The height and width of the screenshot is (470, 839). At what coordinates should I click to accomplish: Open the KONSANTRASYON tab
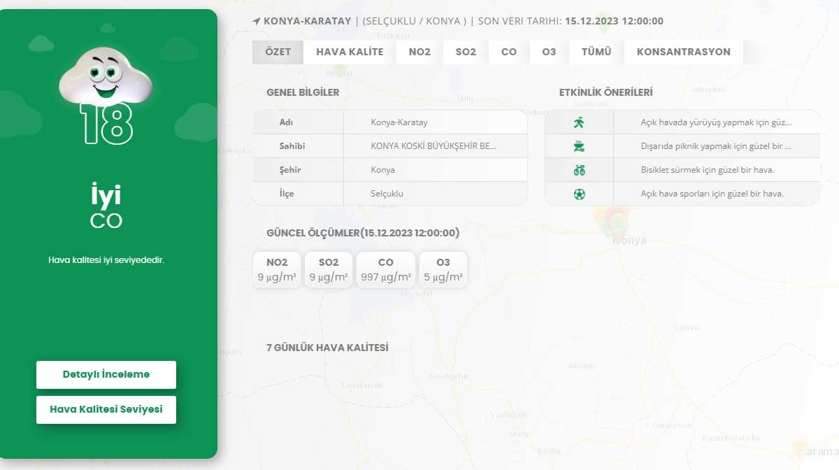[683, 52]
